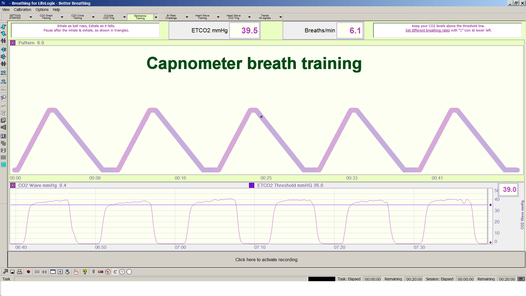Click the ETCO2 Threshold purple color swatch
The height and width of the screenshot is (296, 526).
pyautogui.click(x=252, y=185)
